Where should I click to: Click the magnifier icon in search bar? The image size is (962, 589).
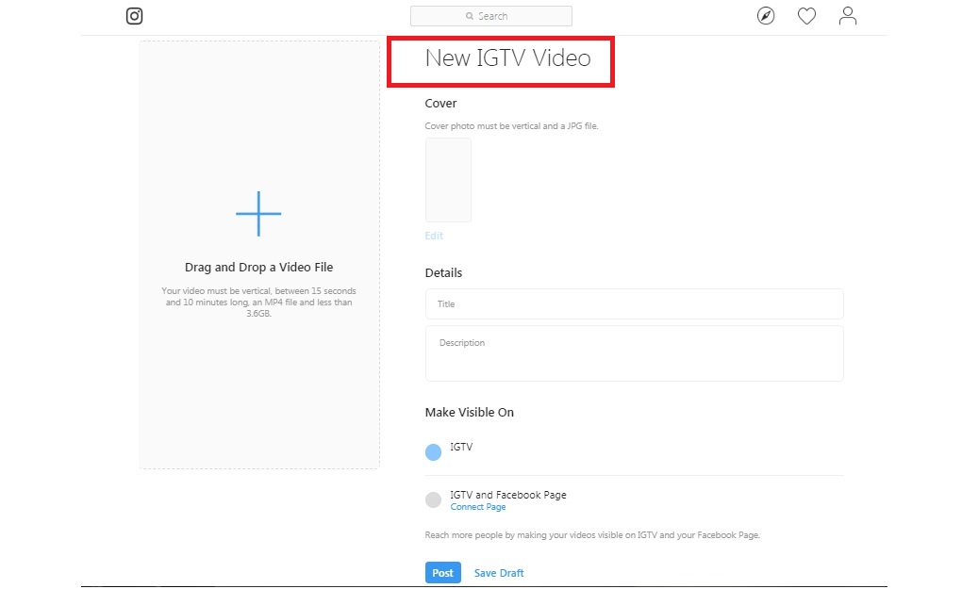tap(470, 16)
